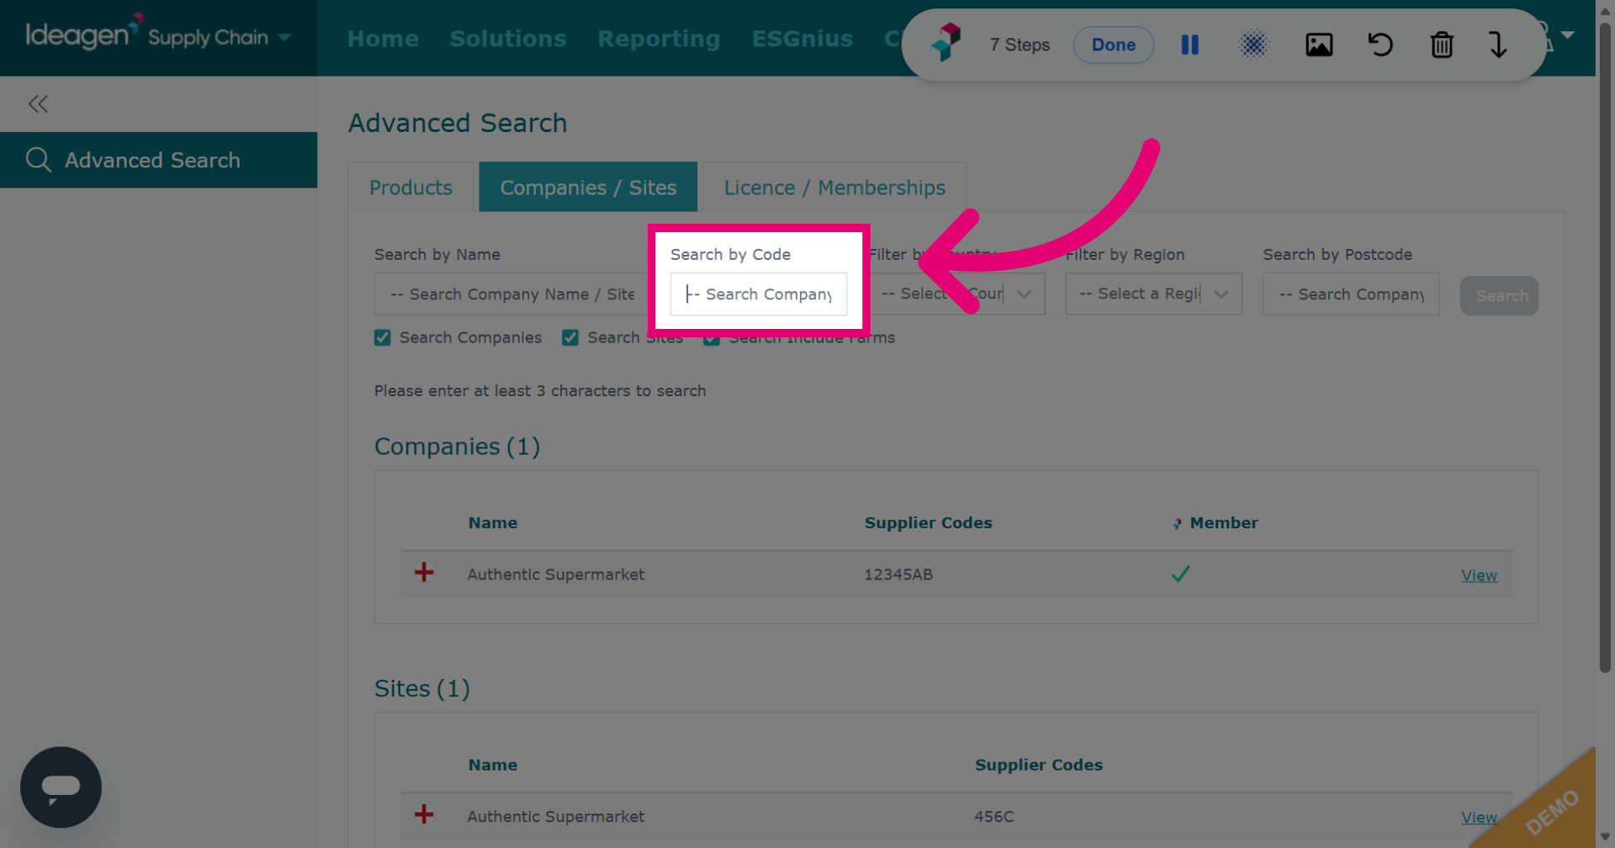Click the Supplier Codes header in Sites table
Screen dimensions: 1615x848
pos(1039,765)
